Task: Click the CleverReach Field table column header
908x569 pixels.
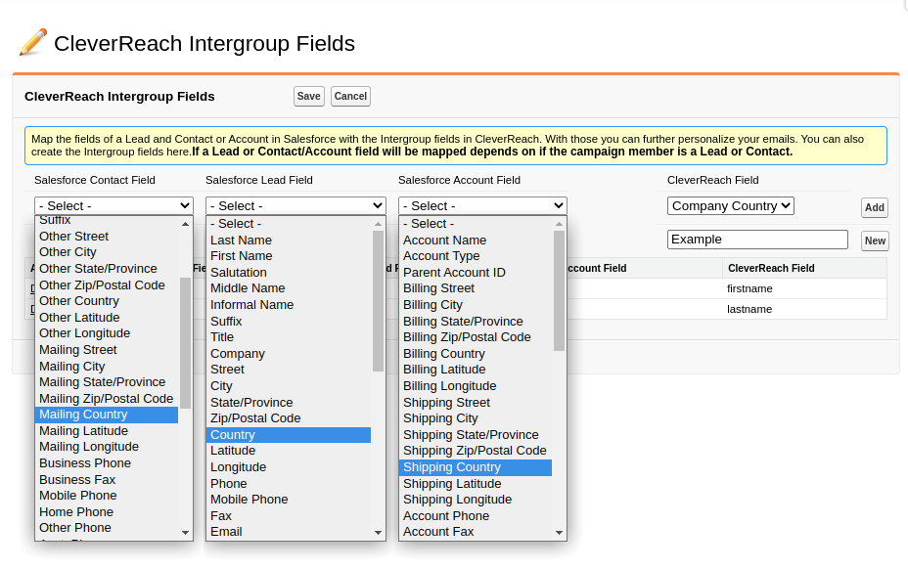Action: 804,268
